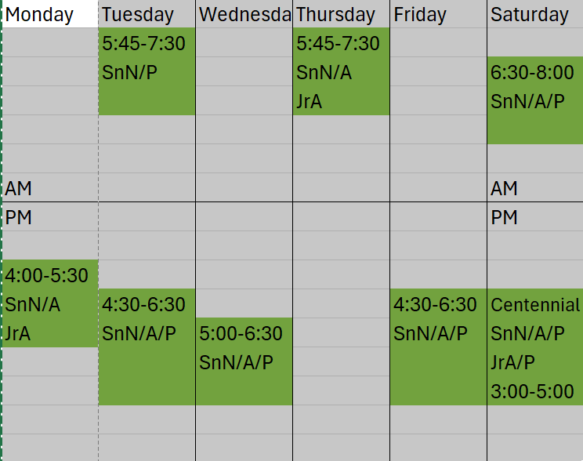
Task: Select Tuesday's 5:45-7:30 morning cell
Action: click(x=147, y=43)
